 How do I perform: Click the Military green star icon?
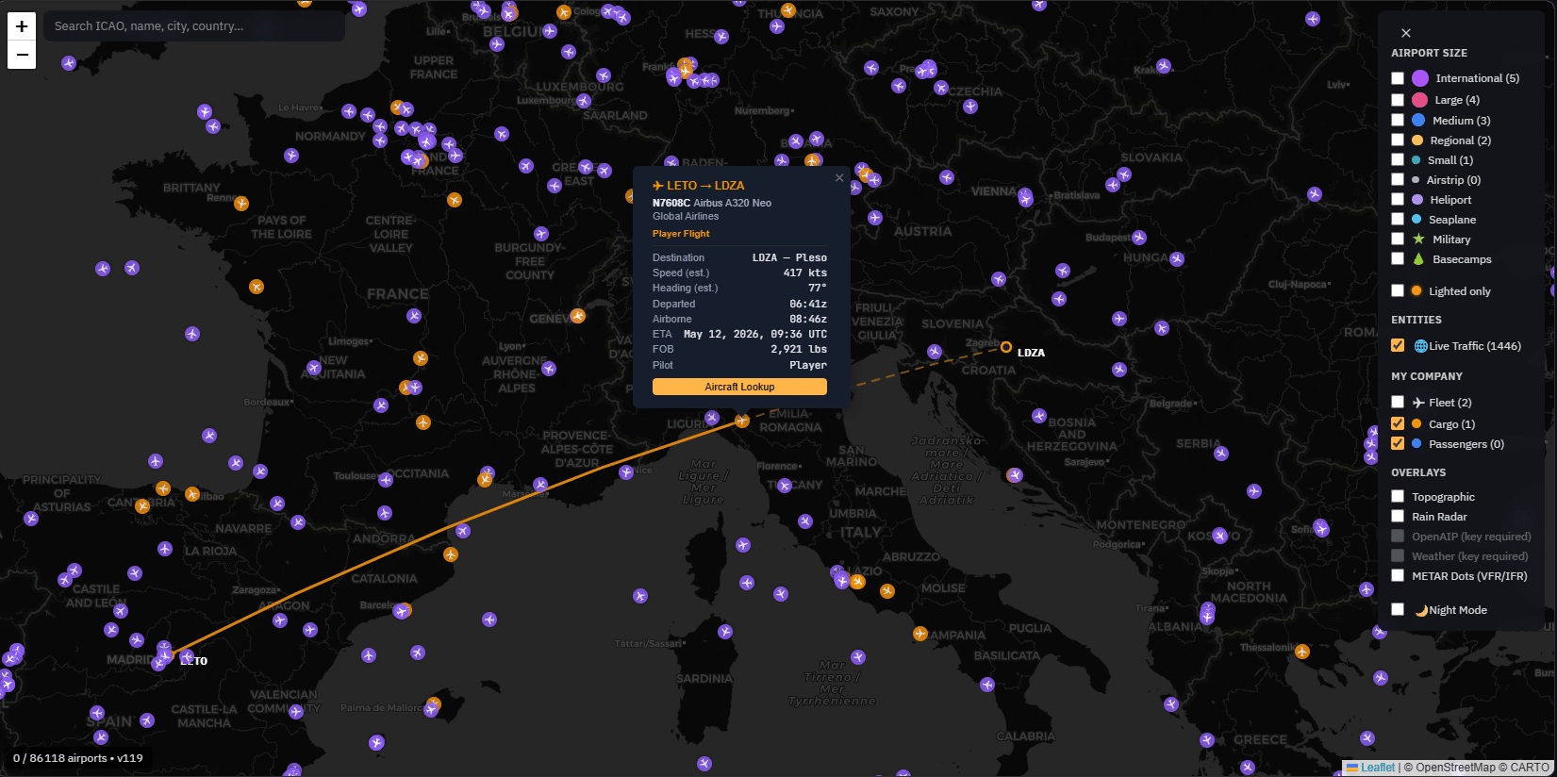coord(1418,240)
